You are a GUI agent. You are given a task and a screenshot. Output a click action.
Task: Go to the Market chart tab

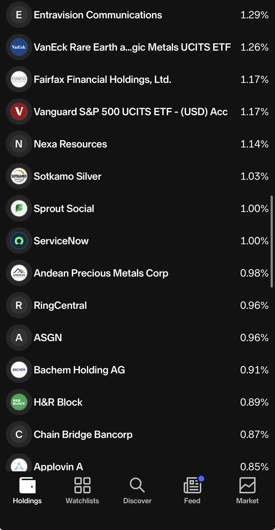[x=247, y=491]
